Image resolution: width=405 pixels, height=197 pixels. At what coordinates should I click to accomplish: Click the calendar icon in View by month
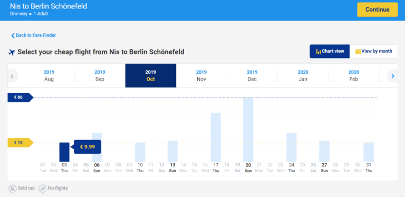coord(358,51)
